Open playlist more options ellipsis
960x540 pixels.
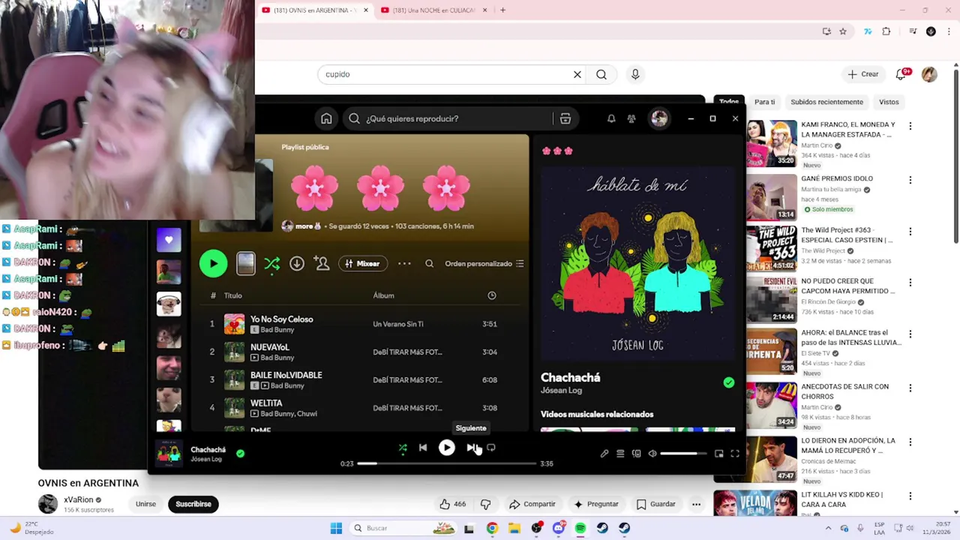[404, 263]
